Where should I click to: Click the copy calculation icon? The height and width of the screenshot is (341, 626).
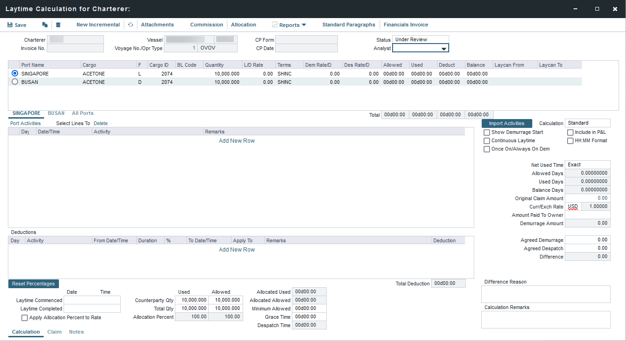45,25
